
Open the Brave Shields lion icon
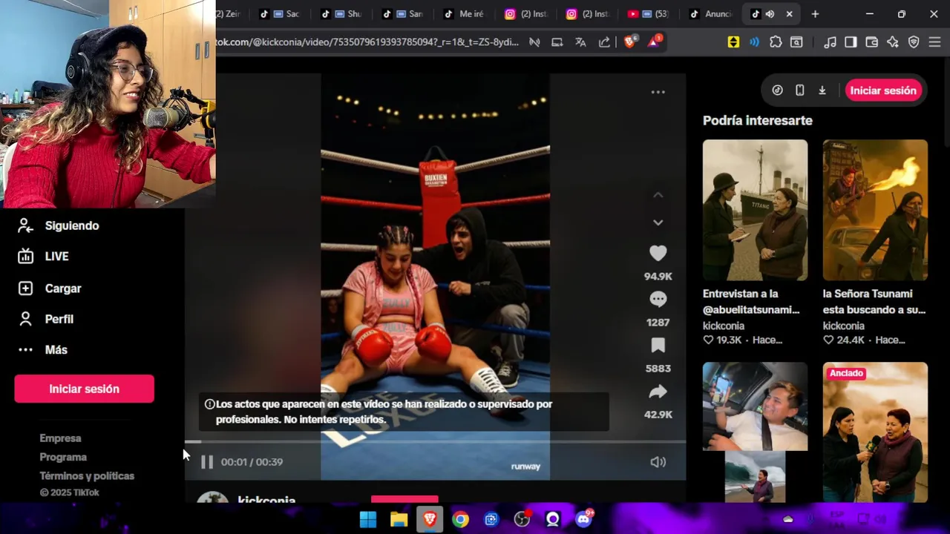[x=629, y=42]
